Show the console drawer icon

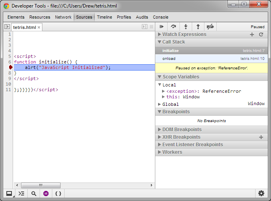[x=21, y=193]
